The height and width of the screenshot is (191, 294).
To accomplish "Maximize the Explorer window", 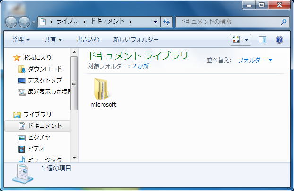I will tap(262, 5).
